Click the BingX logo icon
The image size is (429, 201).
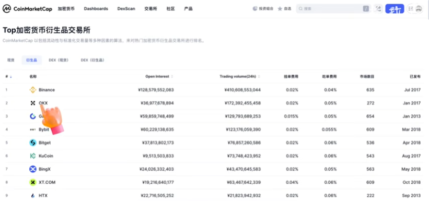click(x=33, y=169)
